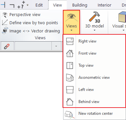The image size is (126, 120).
Task: Expand the 3D model dropdown arrow
Action: [94, 30]
